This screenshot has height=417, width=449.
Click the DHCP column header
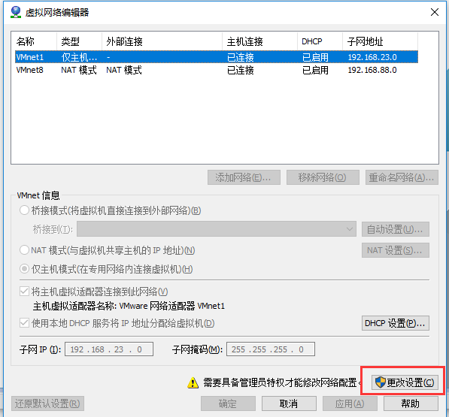(x=320, y=41)
